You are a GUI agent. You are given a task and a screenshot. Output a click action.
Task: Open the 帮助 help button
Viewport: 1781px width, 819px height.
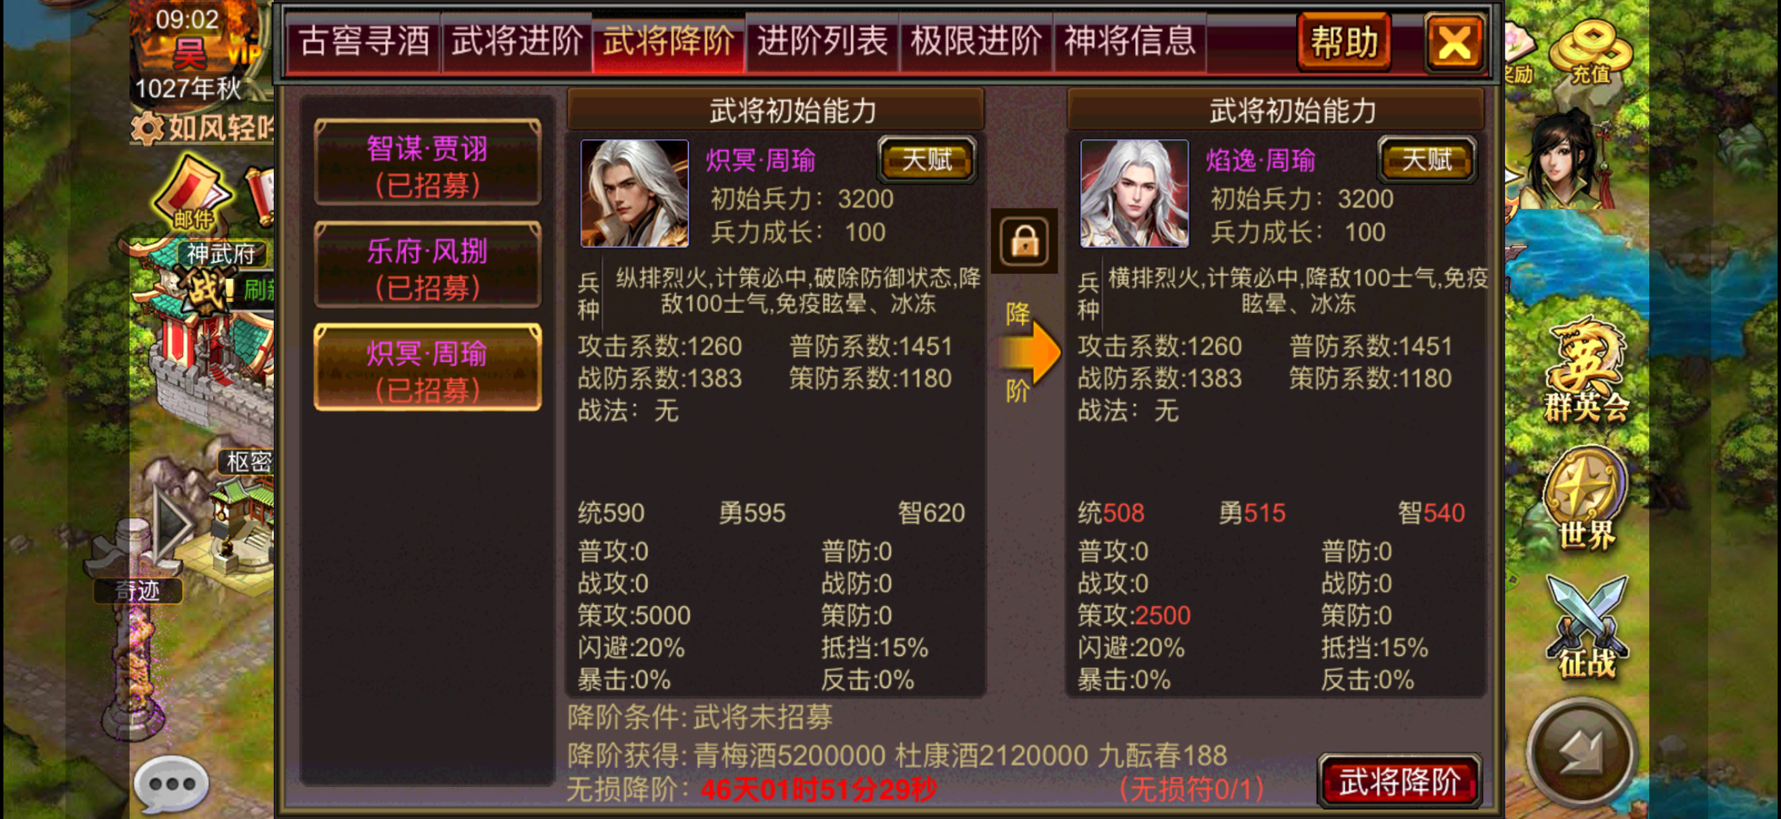click(1344, 43)
